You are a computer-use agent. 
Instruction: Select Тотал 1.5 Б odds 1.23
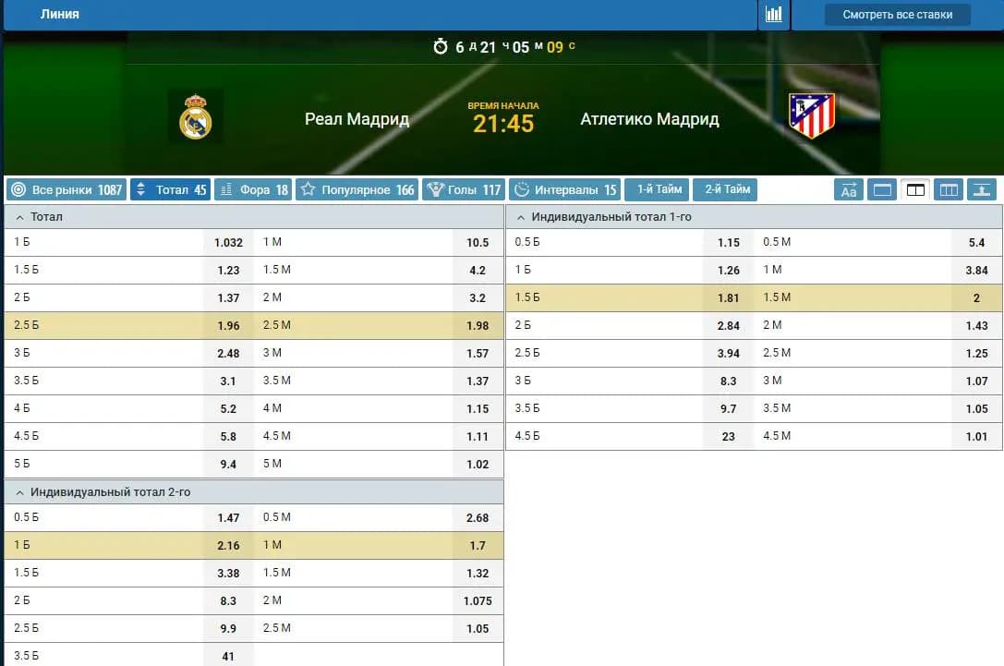coord(228,271)
